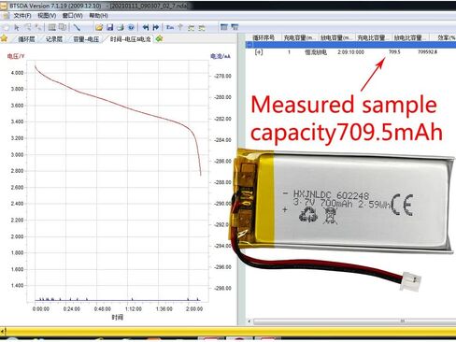Click the 充电容量 column header
456x342 pixels.
tap(299, 37)
